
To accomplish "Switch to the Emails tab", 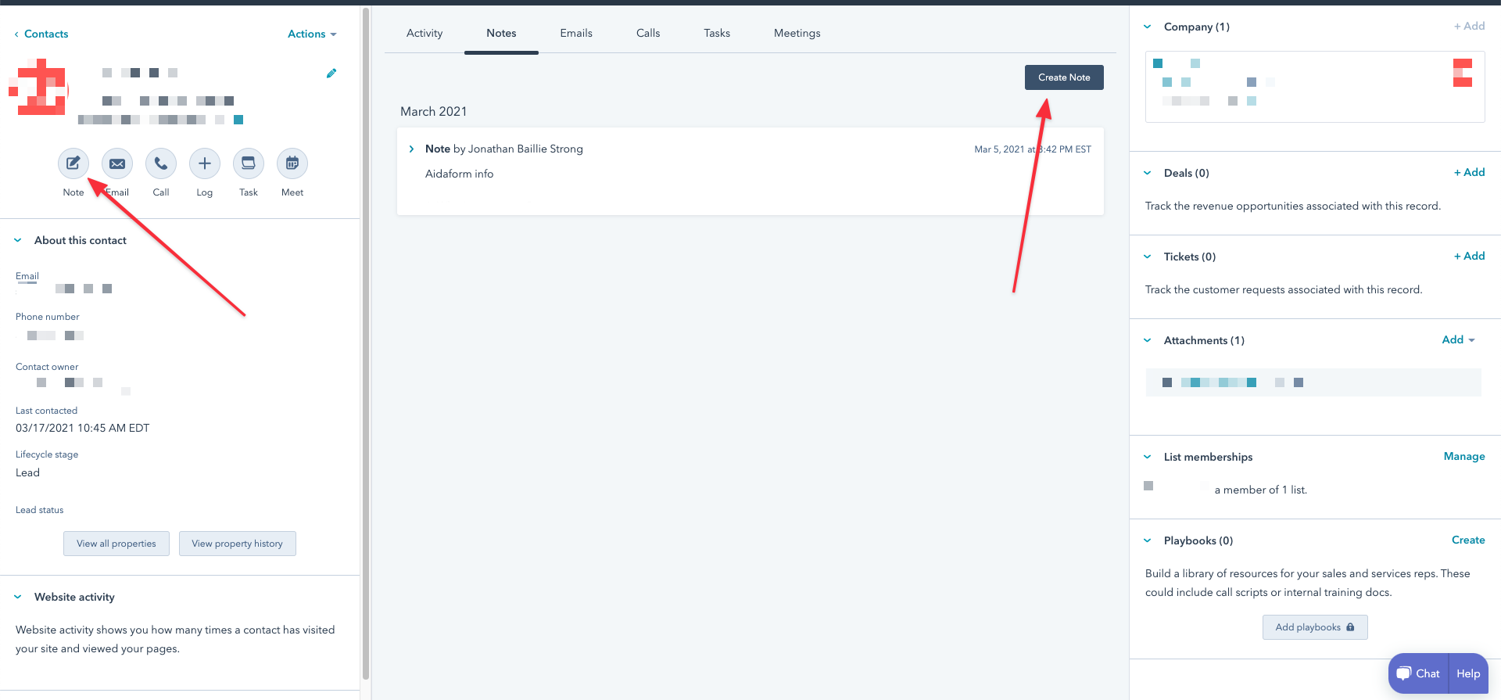I will point(576,33).
